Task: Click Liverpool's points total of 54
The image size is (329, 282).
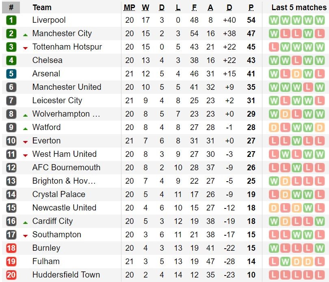Action: (x=251, y=20)
